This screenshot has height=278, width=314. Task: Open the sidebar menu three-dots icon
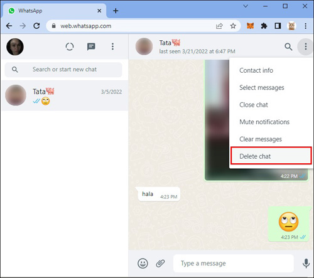click(112, 46)
